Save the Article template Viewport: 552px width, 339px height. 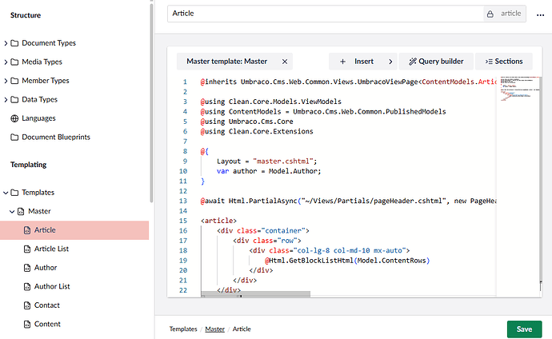tap(523, 329)
